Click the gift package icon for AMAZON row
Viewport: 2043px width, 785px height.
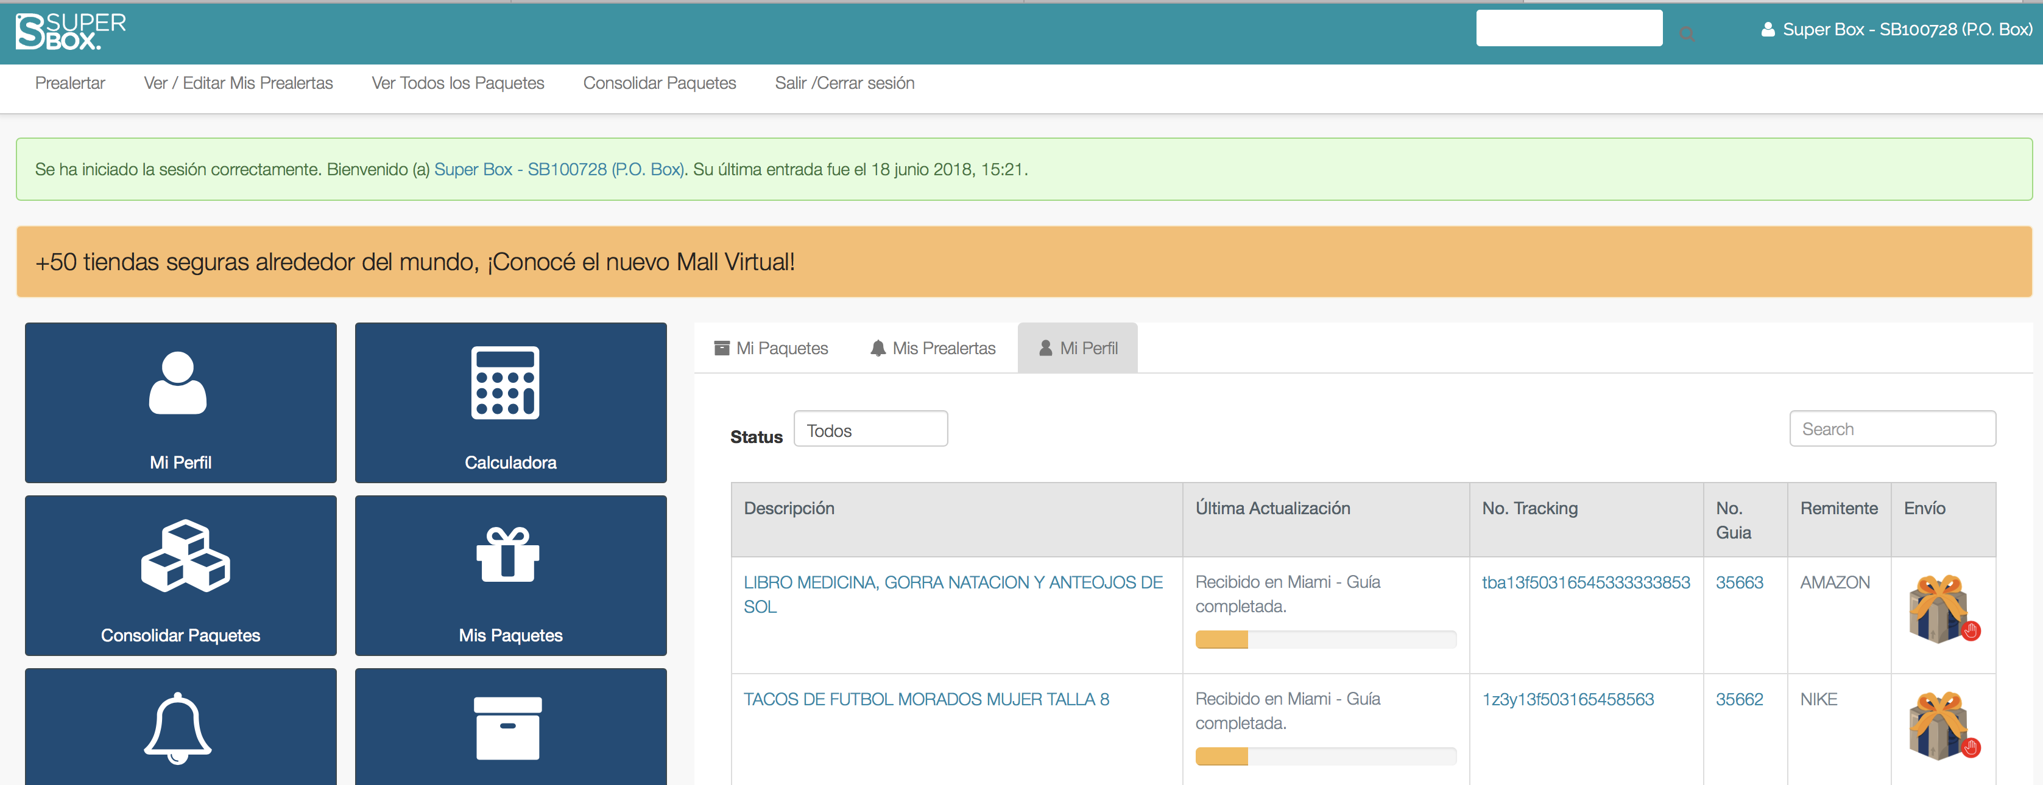coord(1944,609)
